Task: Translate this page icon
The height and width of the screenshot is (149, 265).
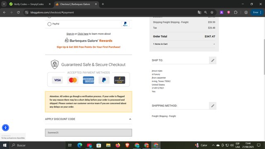Action: tap(200, 12)
